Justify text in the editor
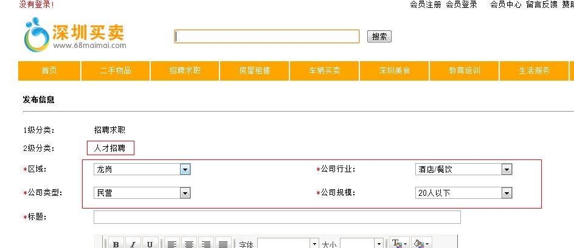Screen dimensions: 574x248 [223, 243]
